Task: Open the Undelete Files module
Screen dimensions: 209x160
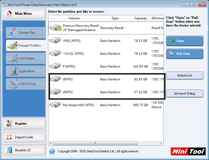Action: (26, 32)
